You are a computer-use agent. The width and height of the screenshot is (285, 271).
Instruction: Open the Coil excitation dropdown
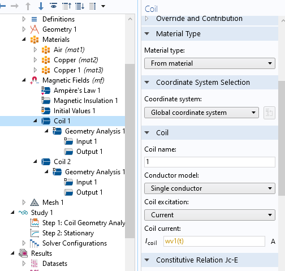210,215
